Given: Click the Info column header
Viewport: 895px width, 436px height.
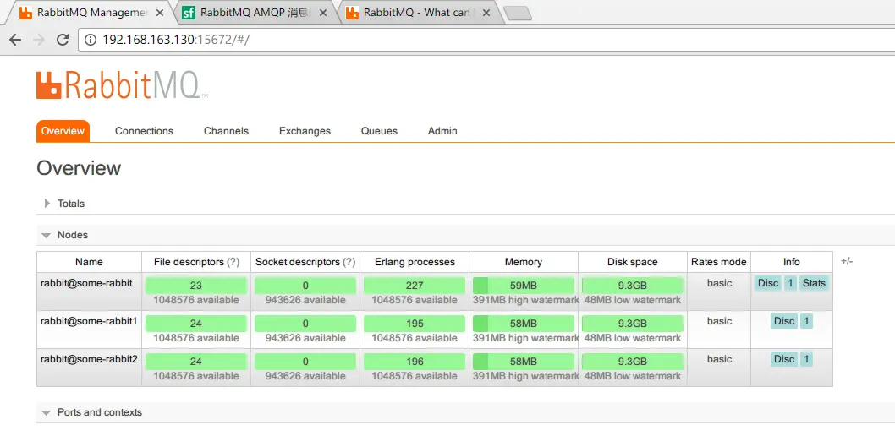Looking at the screenshot, I should (791, 262).
